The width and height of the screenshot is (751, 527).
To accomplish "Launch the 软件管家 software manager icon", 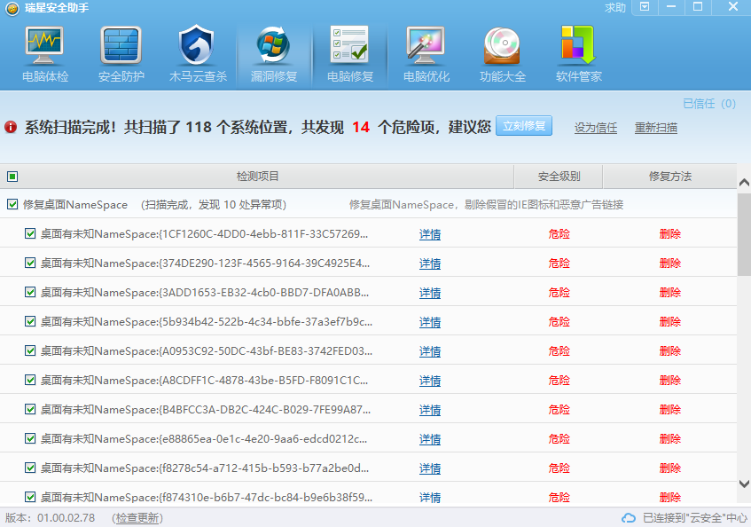I will [578, 46].
